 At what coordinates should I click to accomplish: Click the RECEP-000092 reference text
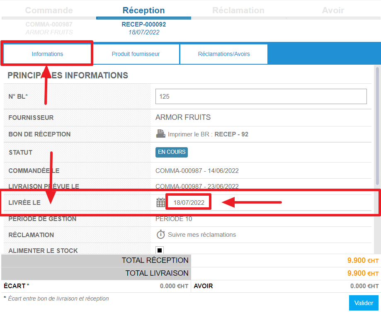tap(144, 24)
